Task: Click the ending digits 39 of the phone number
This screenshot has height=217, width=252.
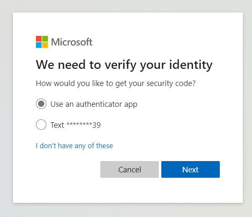Action: point(97,125)
